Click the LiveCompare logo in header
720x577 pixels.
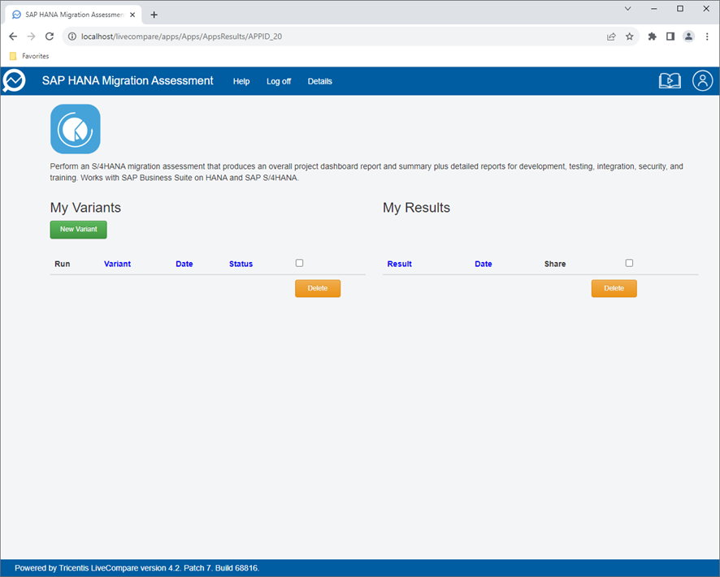tap(14, 80)
